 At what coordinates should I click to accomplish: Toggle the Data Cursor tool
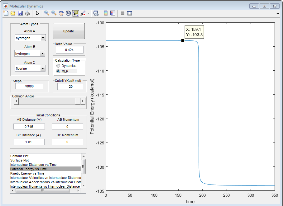tap(75, 13)
